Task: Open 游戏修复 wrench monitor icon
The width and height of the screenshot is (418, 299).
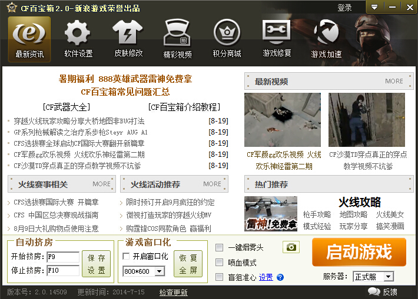Action: pyautogui.click(x=277, y=39)
